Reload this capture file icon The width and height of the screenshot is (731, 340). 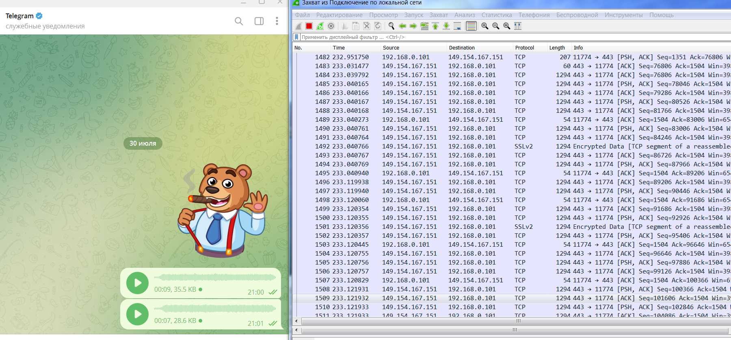pyautogui.click(x=378, y=26)
